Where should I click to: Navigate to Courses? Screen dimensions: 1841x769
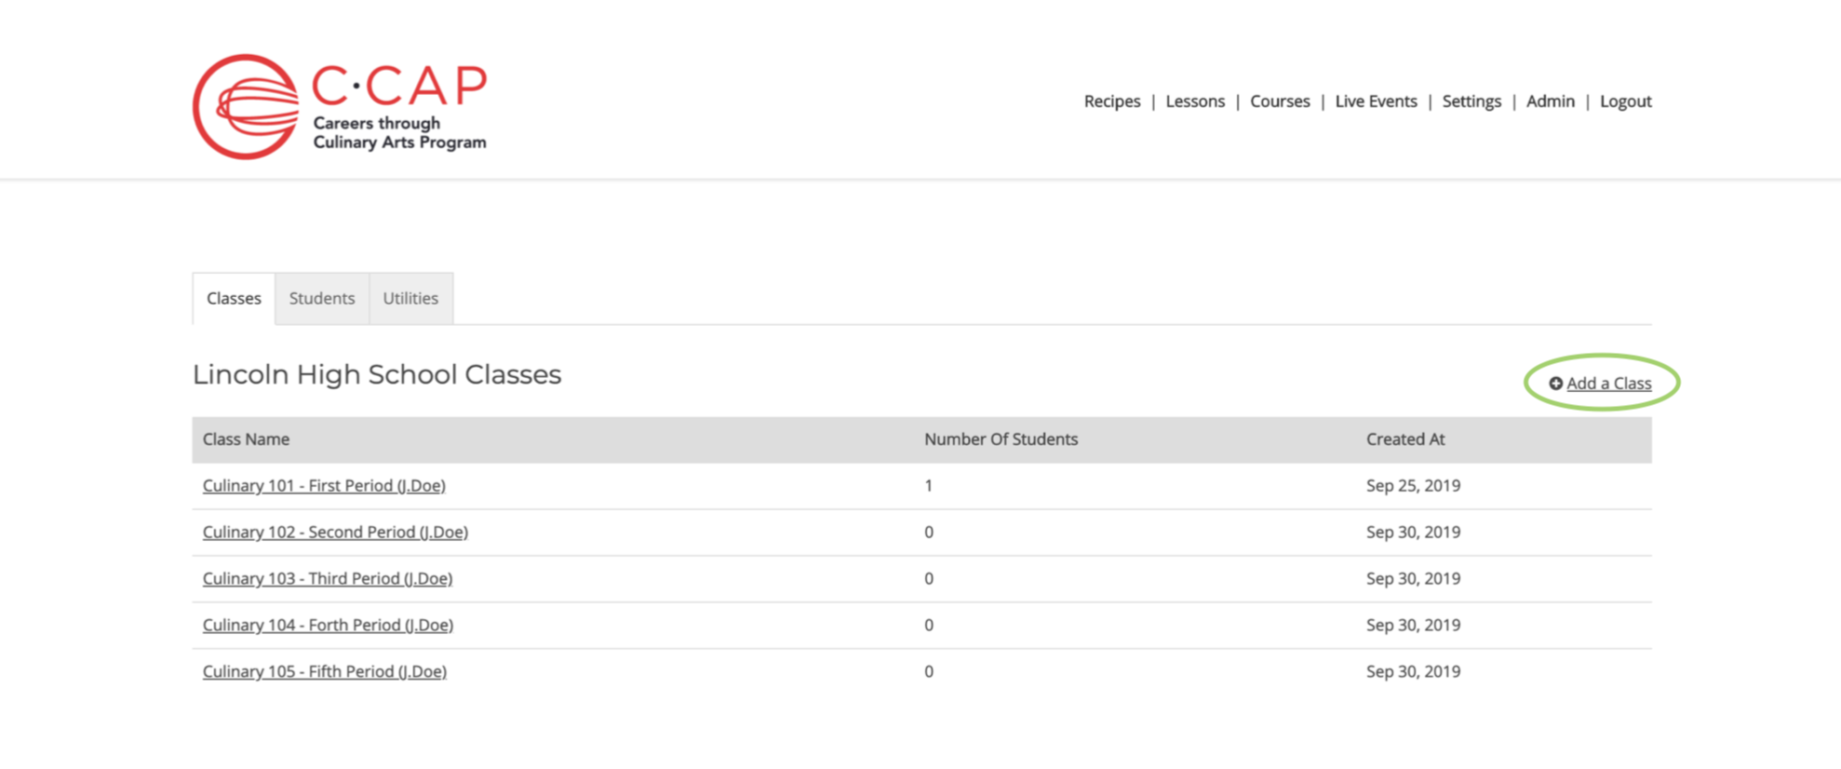(x=1280, y=101)
